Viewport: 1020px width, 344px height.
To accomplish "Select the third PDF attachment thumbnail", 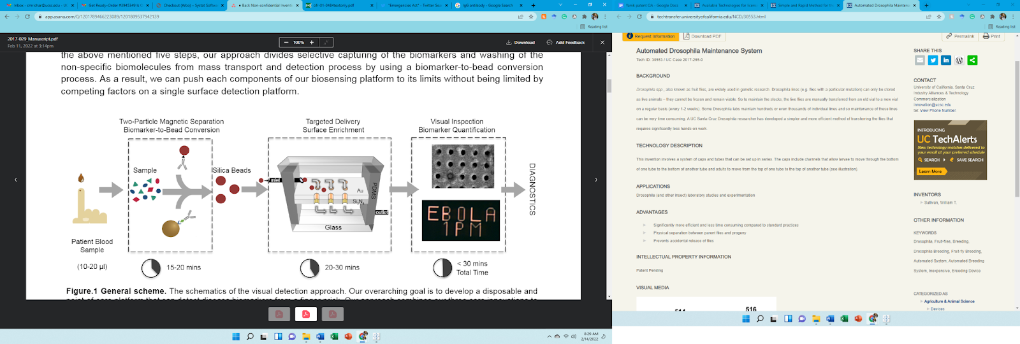I will 333,314.
